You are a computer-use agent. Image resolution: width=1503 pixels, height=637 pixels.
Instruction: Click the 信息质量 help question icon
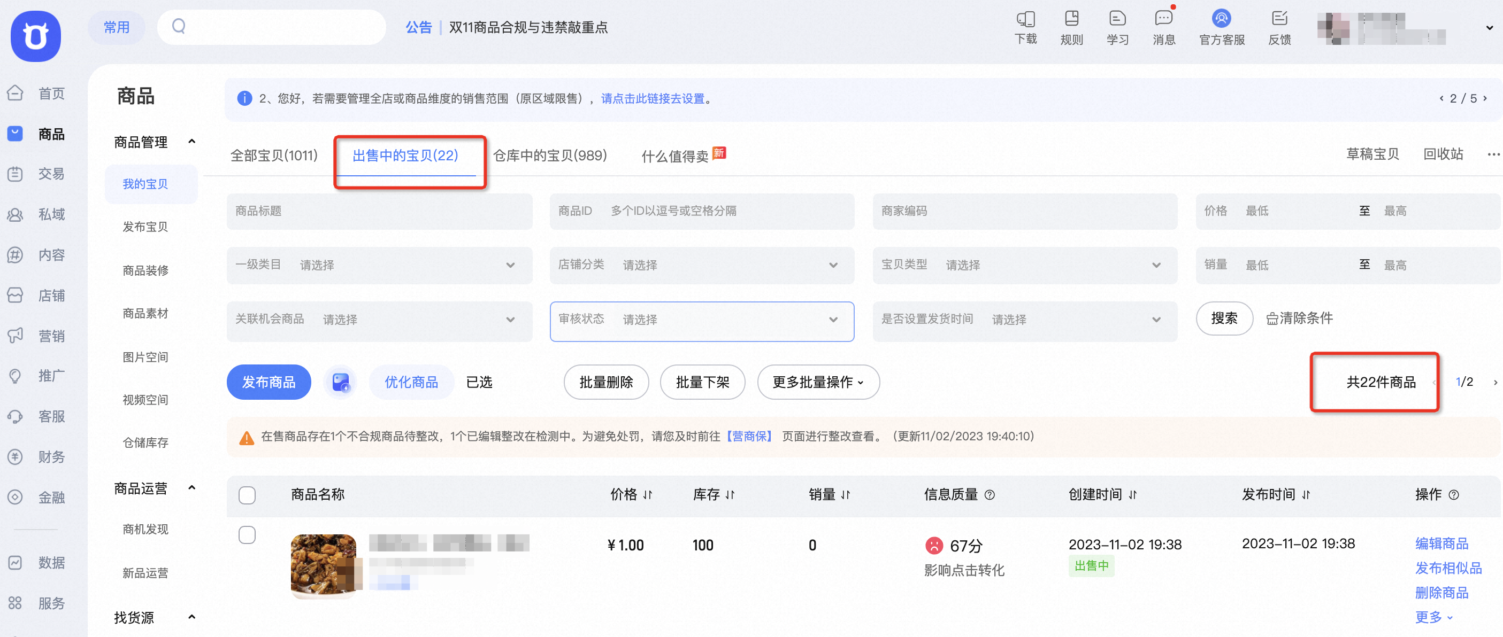click(990, 495)
